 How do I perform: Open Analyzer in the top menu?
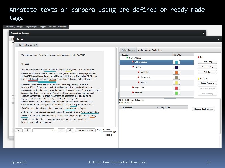coord(52,27)
